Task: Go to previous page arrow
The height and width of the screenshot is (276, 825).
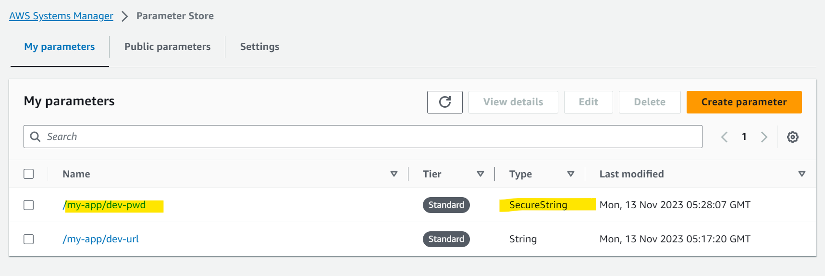Action: (x=724, y=137)
